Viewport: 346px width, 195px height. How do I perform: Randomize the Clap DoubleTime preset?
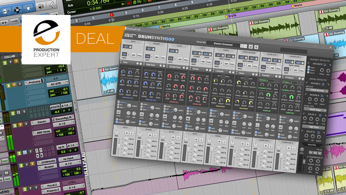click(183, 68)
